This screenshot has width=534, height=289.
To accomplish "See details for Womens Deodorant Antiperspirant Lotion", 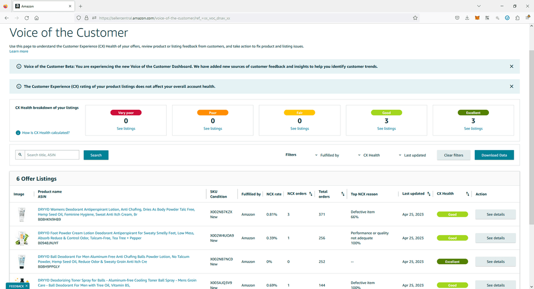I will pos(495,214).
